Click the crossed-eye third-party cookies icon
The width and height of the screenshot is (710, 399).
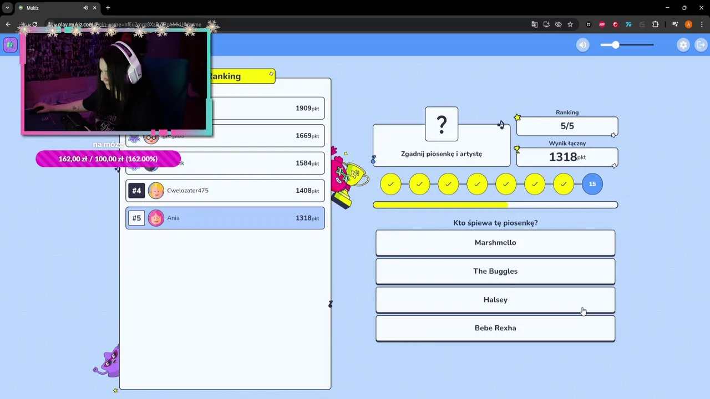coord(558,24)
